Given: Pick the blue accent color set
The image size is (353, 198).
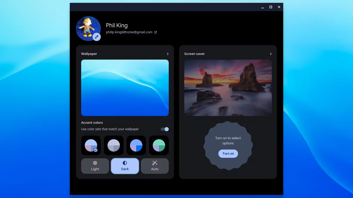Looking at the screenshot, I should [136, 145].
